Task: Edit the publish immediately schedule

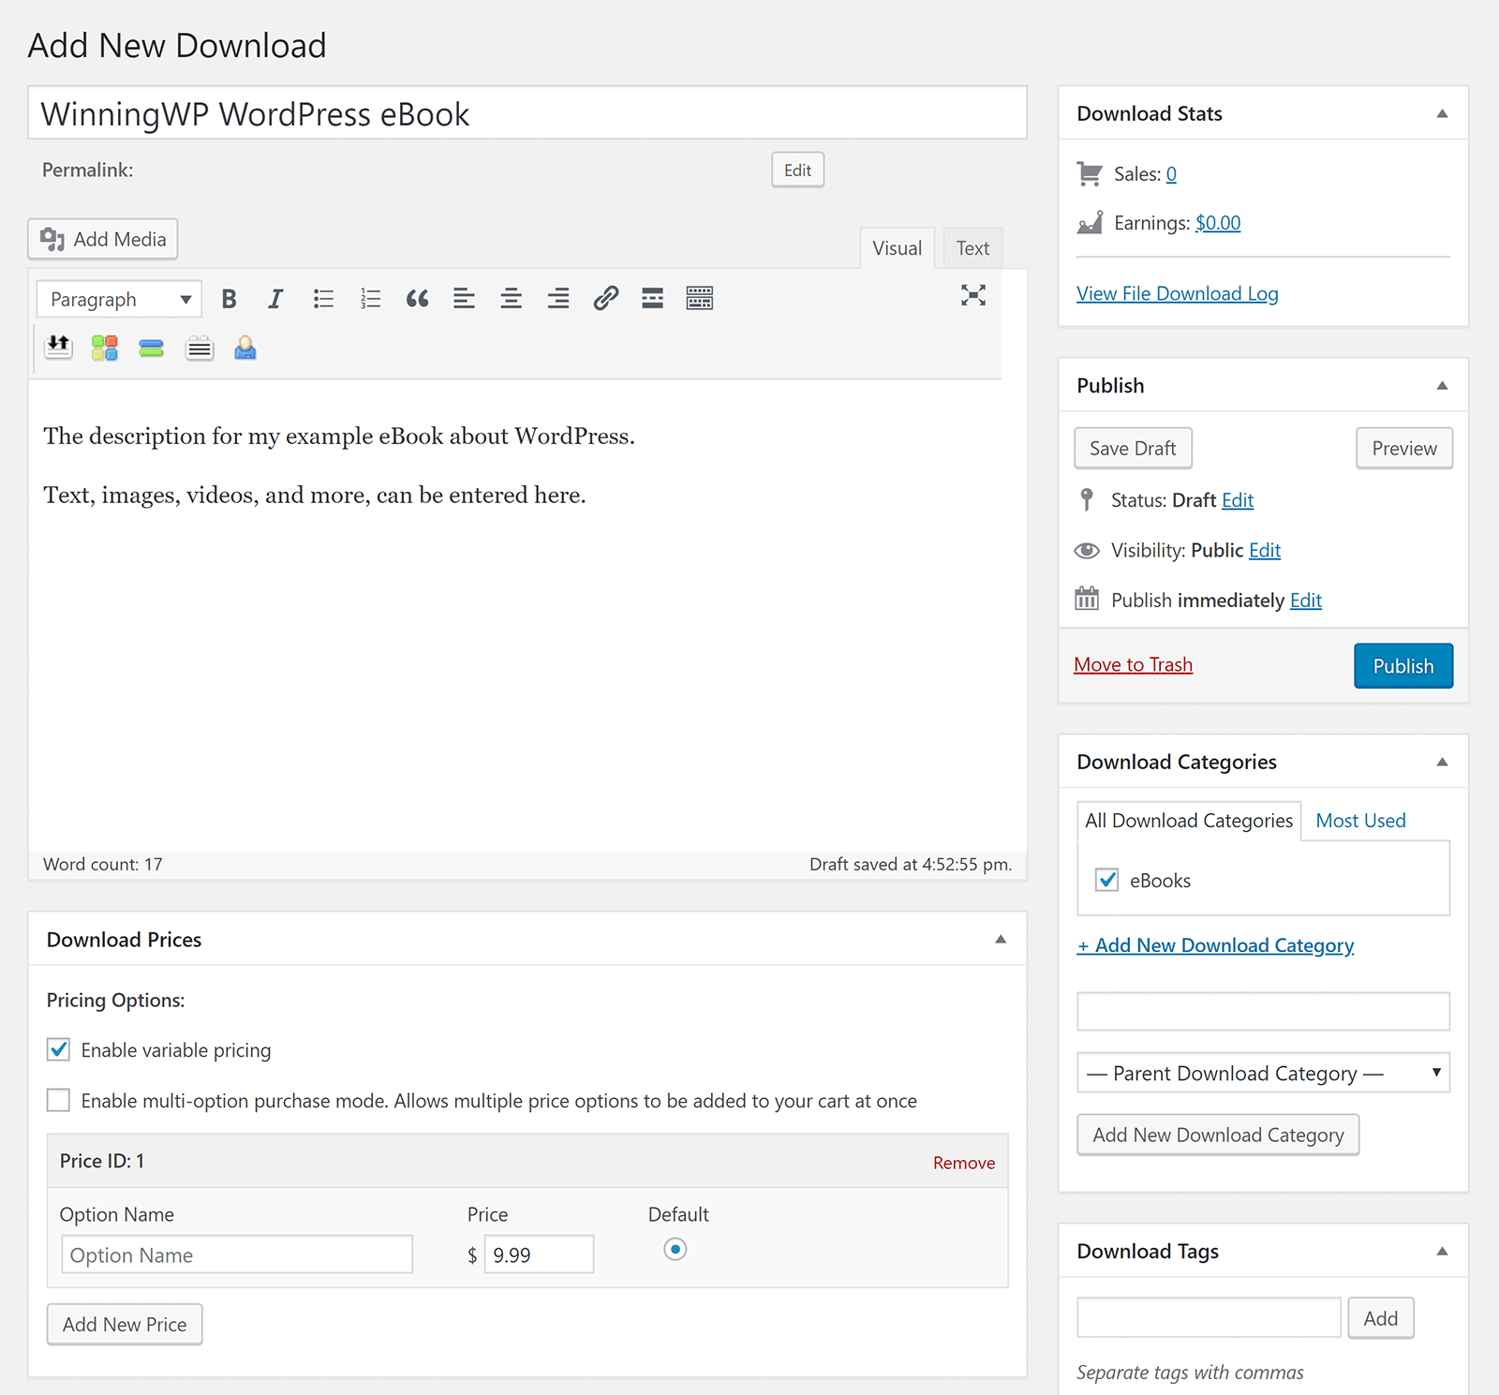Action: [x=1306, y=601]
